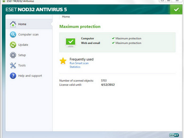Click the Home breadcrumb text
This screenshot has width=184, height=138.
66,17
